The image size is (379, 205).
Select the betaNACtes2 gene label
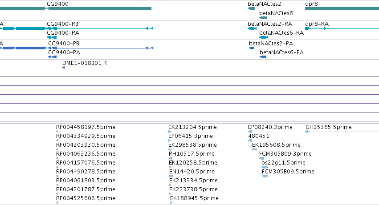click(264, 4)
